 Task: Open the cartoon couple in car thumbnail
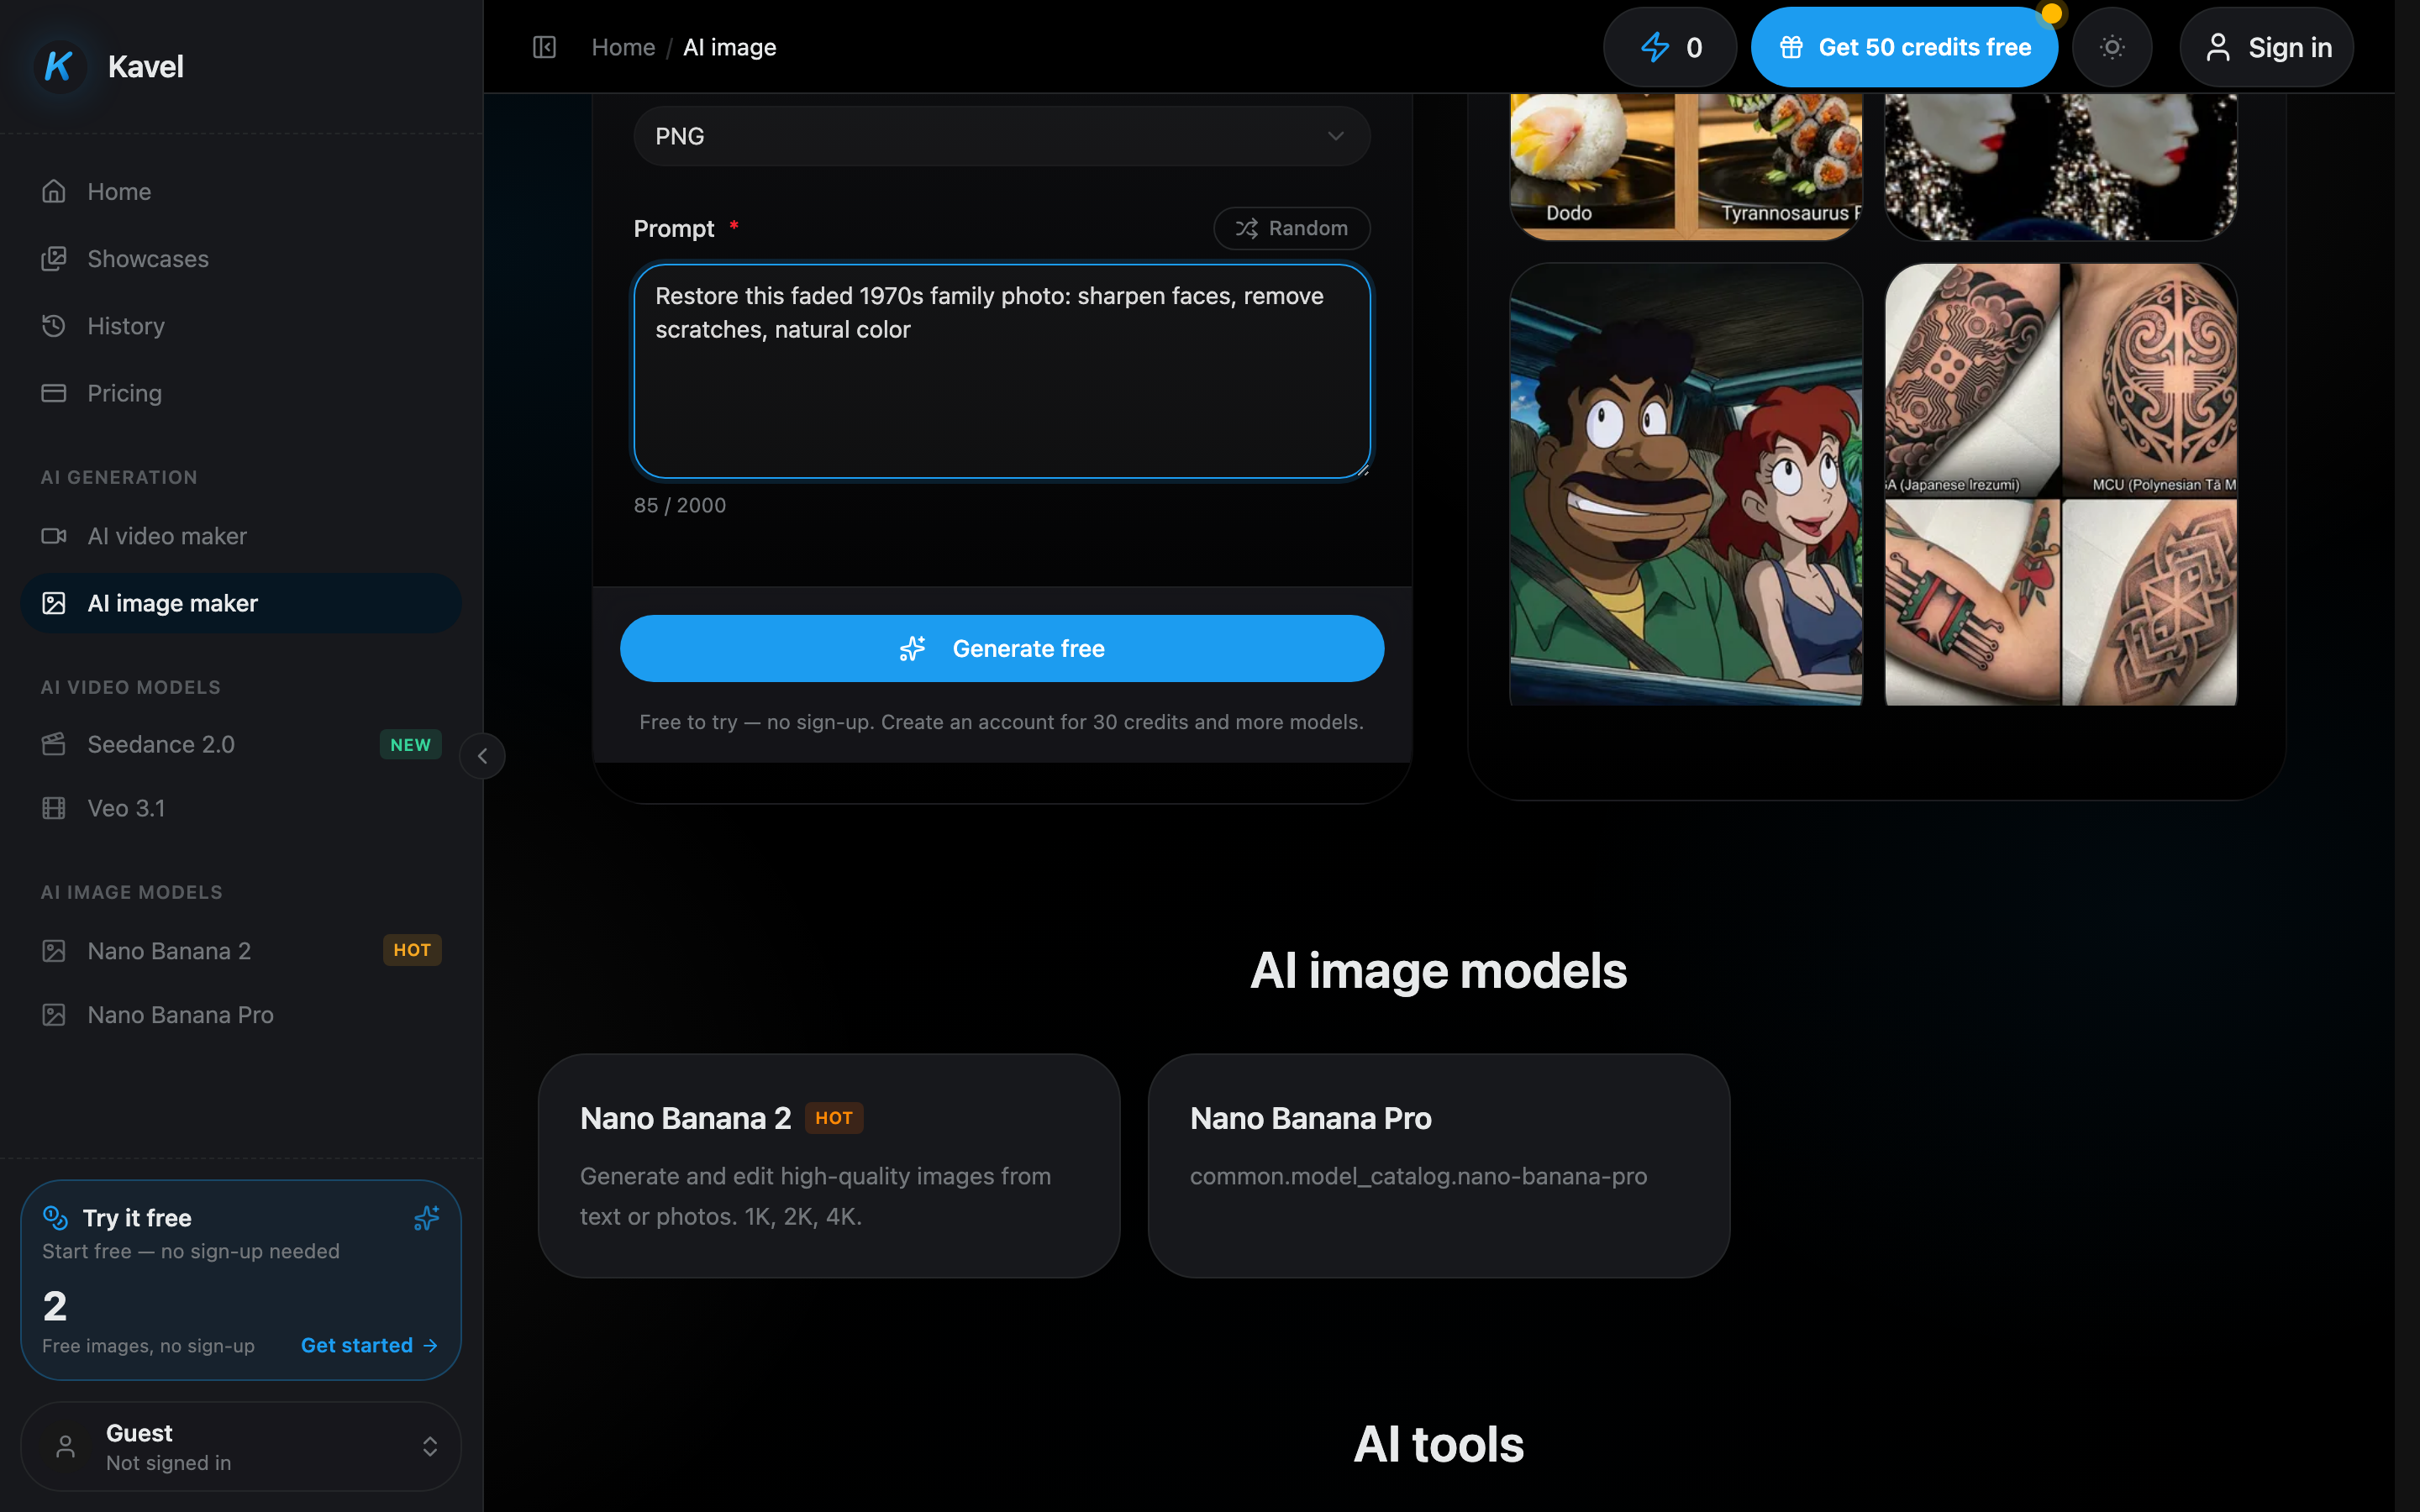(x=1686, y=484)
